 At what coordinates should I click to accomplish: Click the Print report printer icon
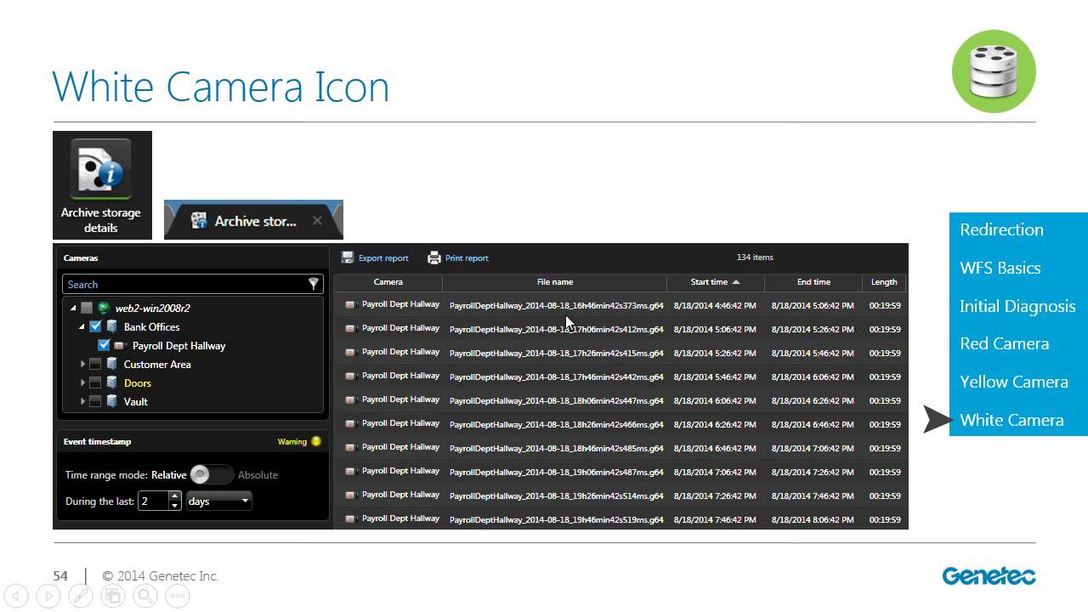point(434,258)
